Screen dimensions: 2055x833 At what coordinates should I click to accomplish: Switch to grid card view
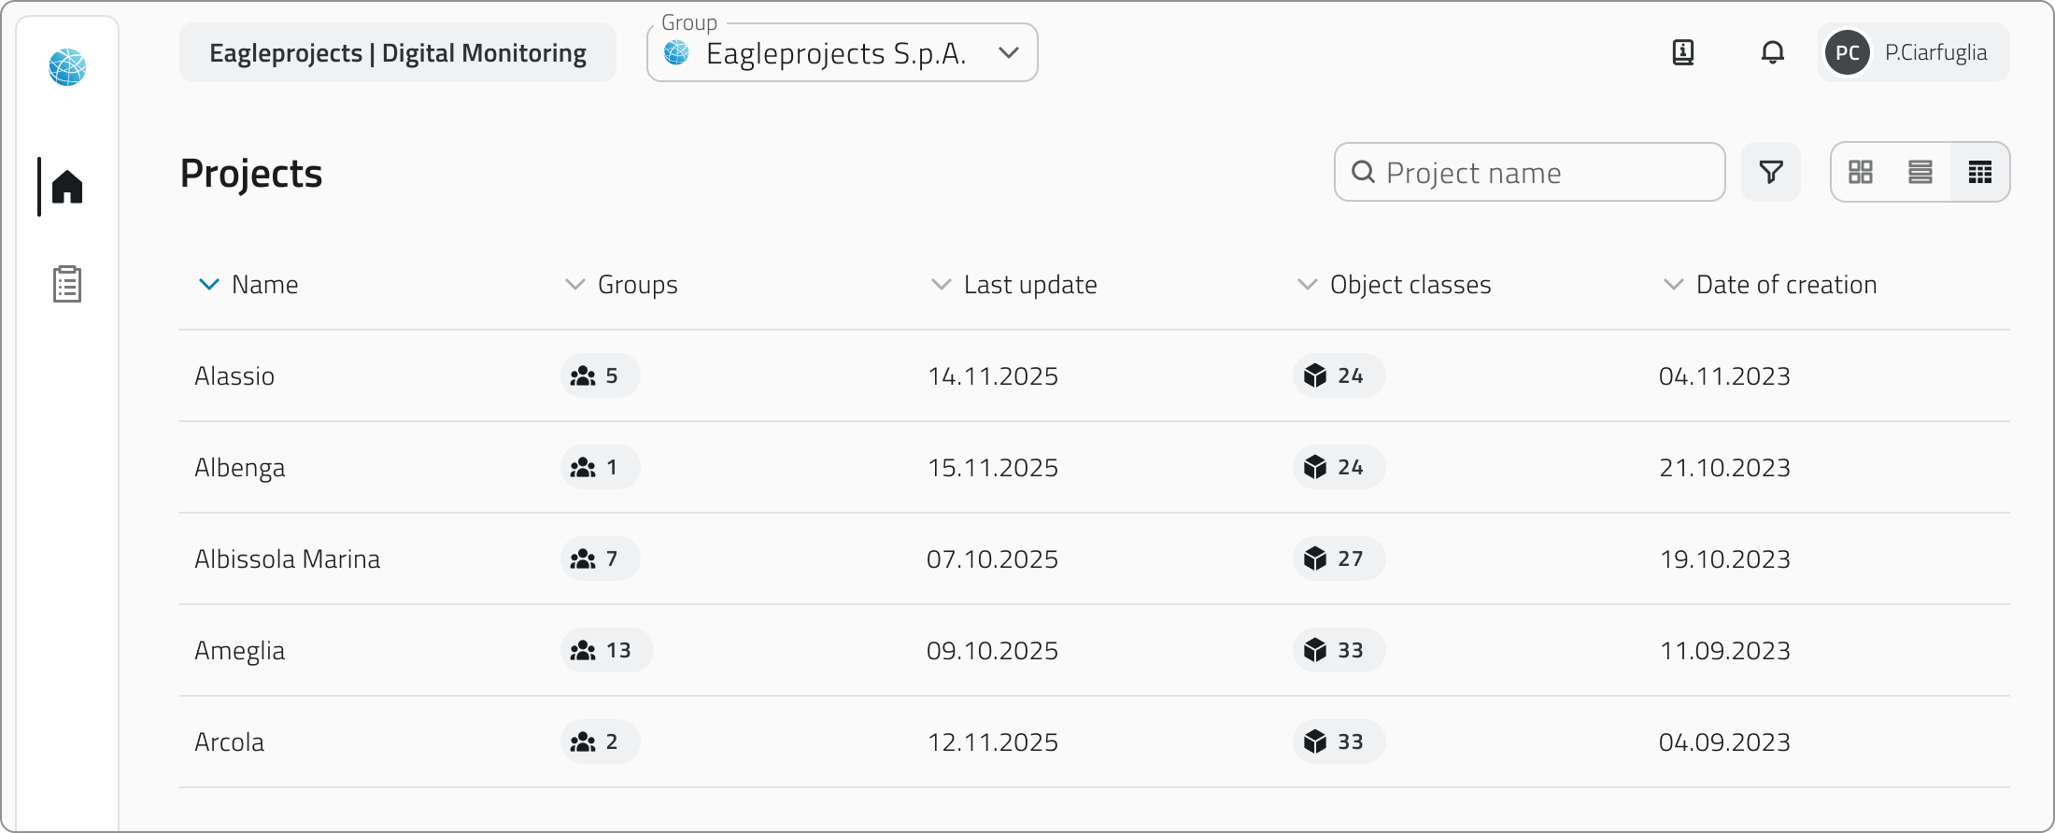coord(1860,172)
